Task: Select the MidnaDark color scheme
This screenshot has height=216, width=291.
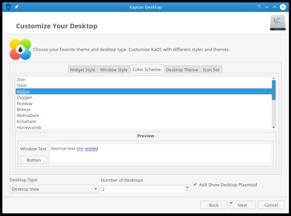Action: tap(27, 116)
